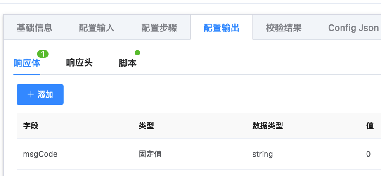Open the 基础信息 tab
Viewport: 381px width, 176px height.
[x=34, y=28]
